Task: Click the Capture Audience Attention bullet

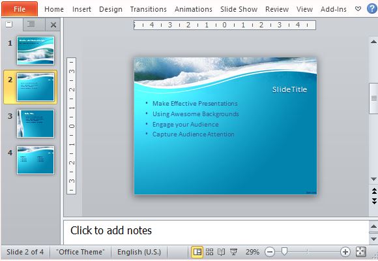Action: [x=193, y=134]
